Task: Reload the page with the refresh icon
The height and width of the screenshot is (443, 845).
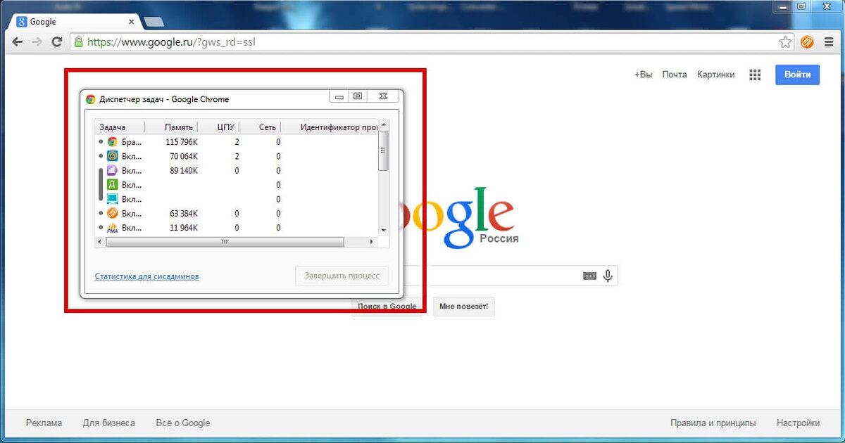Action: [x=58, y=42]
